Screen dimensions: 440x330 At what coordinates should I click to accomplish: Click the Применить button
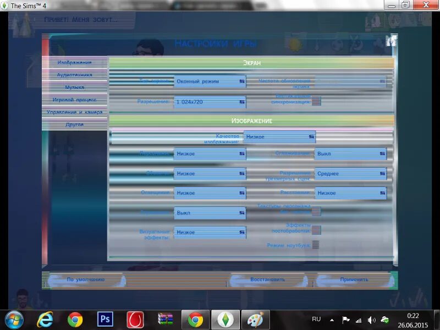coord(354,280)
